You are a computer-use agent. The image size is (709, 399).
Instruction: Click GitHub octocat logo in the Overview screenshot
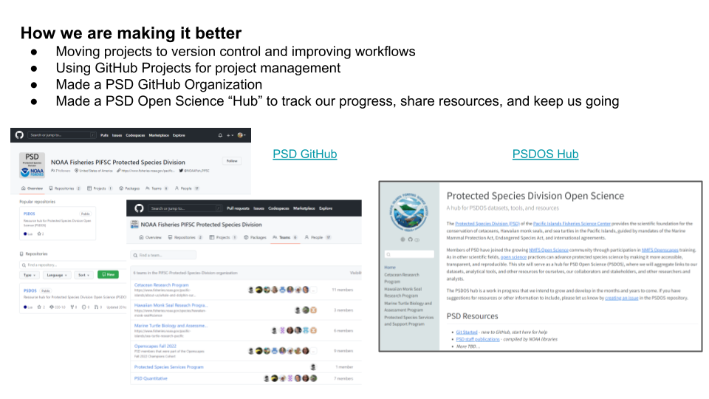19,134
